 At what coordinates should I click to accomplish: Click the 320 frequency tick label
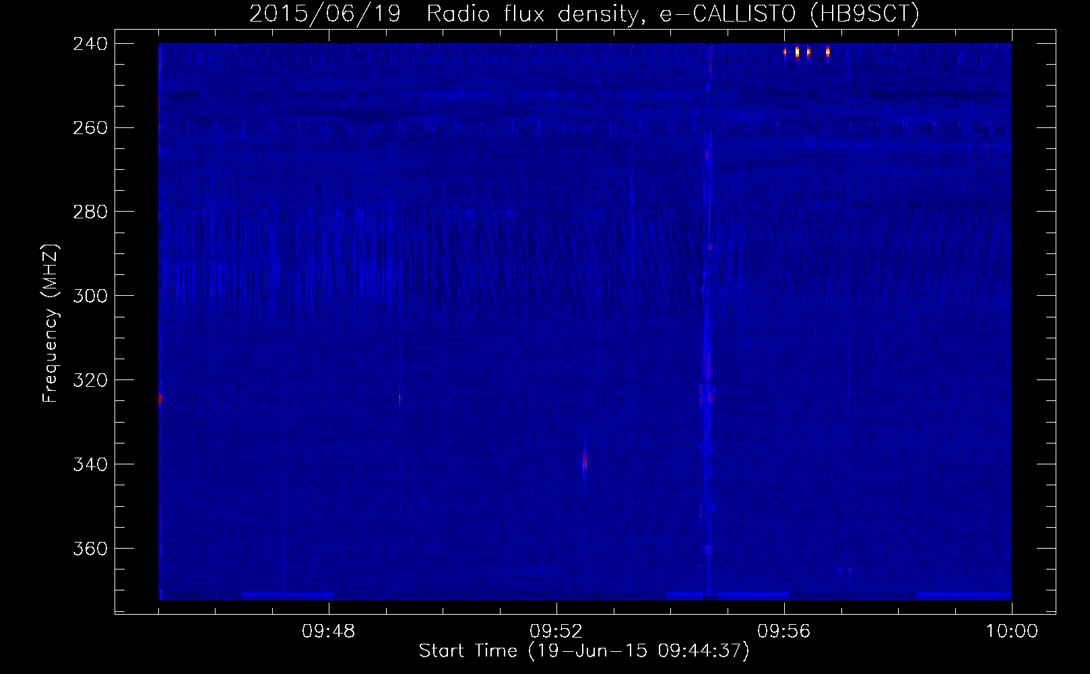90,381
